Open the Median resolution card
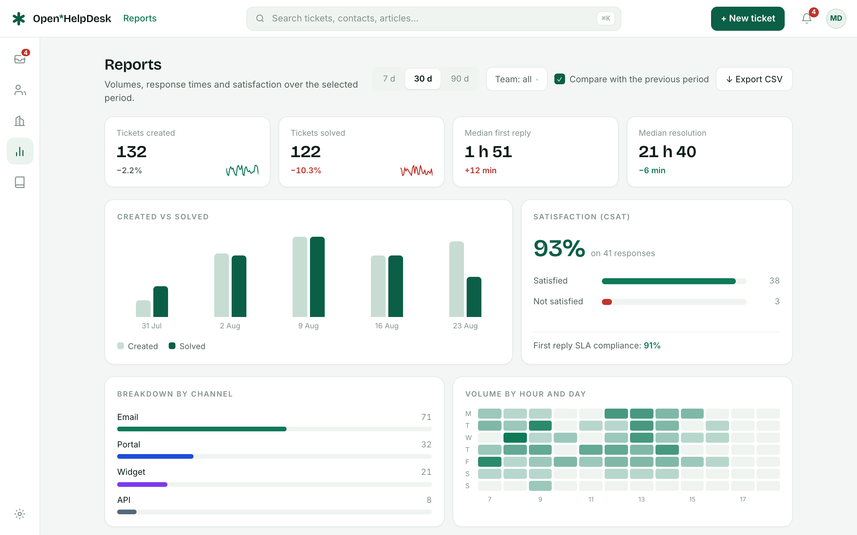The height and width of the screenshot is (535, 857). (709, 152)
